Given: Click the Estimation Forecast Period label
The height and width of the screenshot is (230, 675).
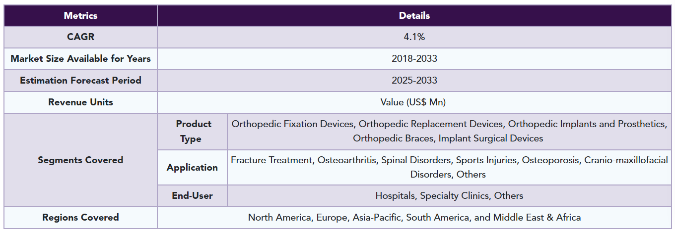Looking at the screenshot, I should pos(80,81).
